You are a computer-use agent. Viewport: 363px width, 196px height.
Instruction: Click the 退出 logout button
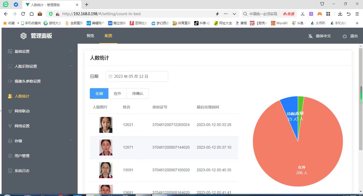(x=350, y=36)
